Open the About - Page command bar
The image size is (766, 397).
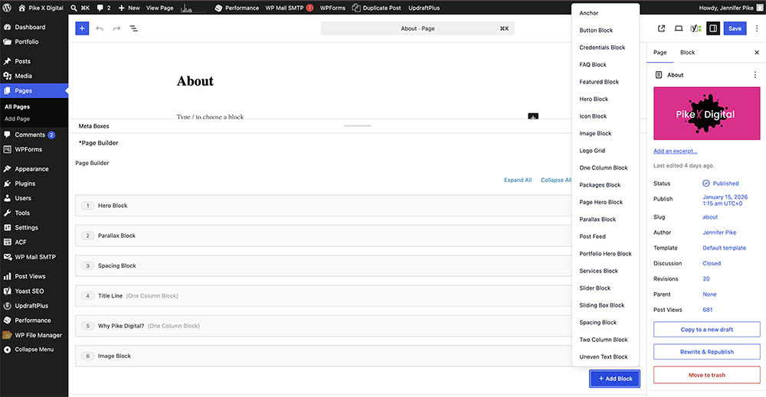click(x=417, y=28)
